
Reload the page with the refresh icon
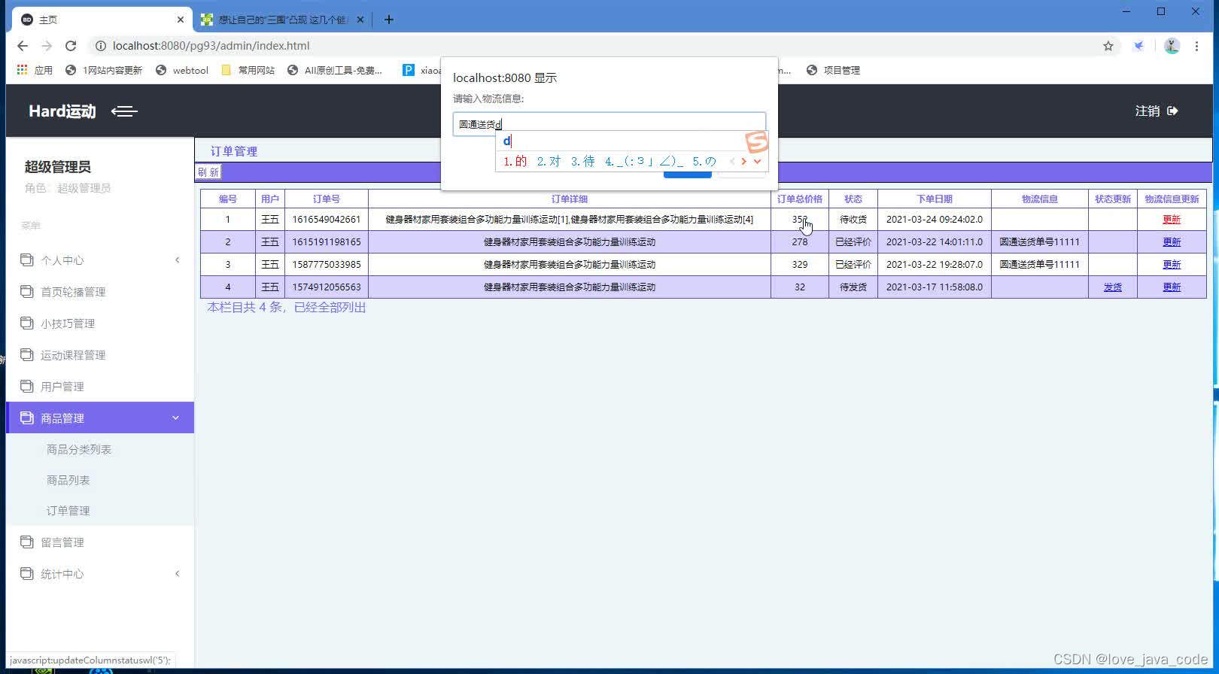71,46
